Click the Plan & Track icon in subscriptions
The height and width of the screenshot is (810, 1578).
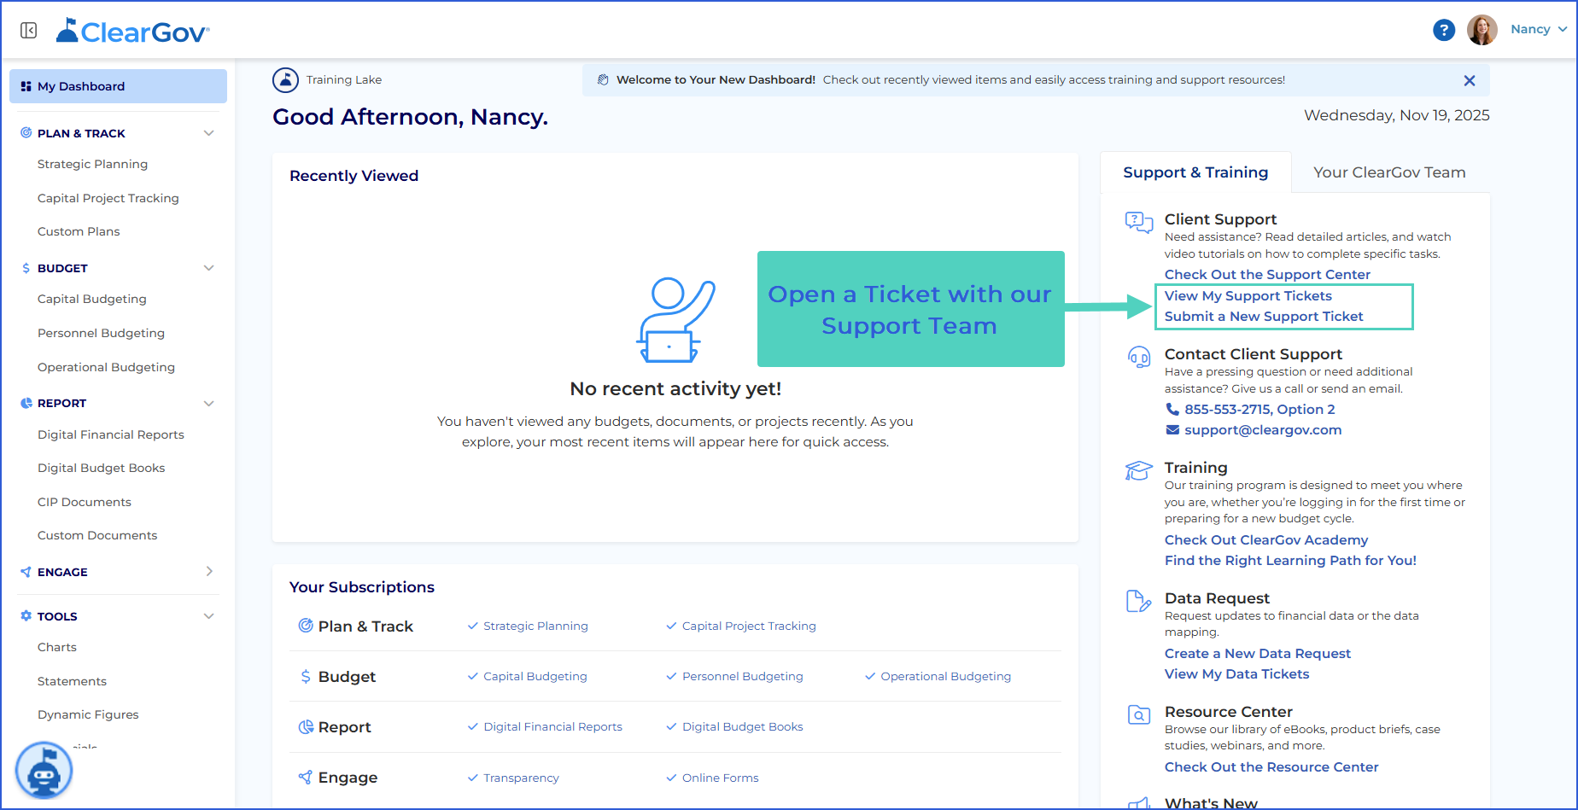pyautogui.click(x=305, y=626)
